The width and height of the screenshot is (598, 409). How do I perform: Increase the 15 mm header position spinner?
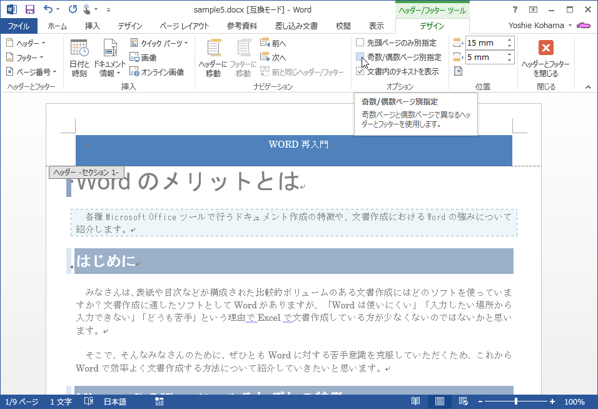510,39
